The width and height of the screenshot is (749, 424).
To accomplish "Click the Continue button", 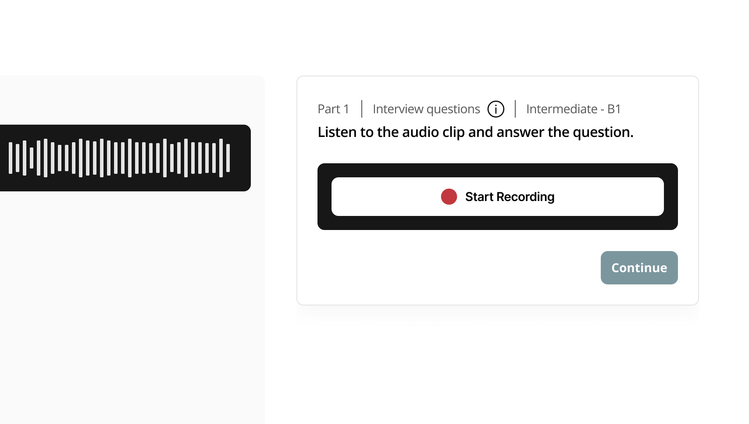I will click(x=639, y=268).
